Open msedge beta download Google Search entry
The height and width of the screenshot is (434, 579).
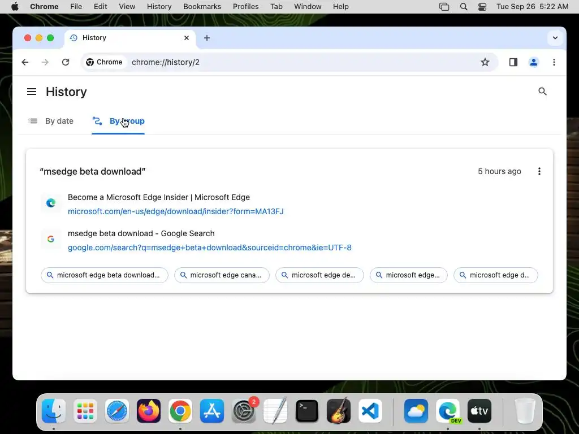point(141,233)
